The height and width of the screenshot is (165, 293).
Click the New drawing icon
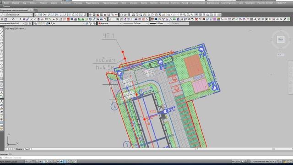tap(121, 15)
